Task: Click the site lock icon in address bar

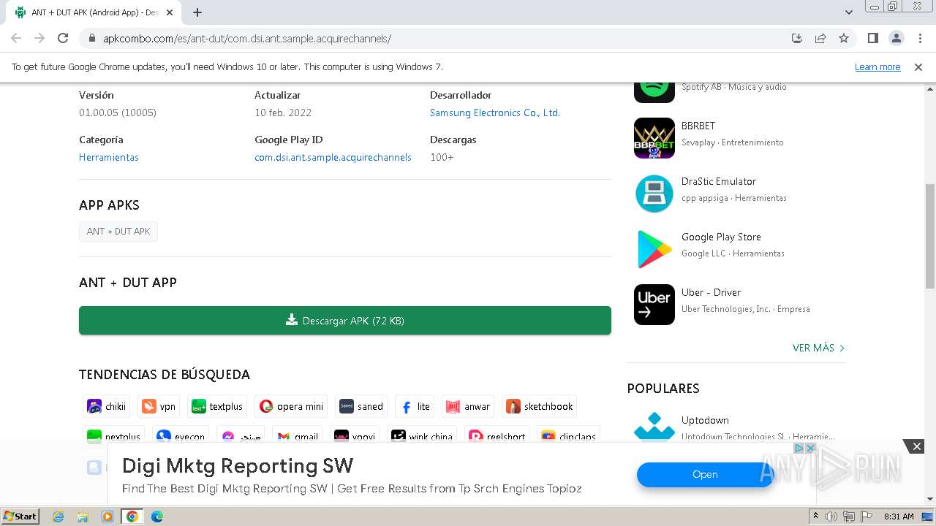Action: 91,38
